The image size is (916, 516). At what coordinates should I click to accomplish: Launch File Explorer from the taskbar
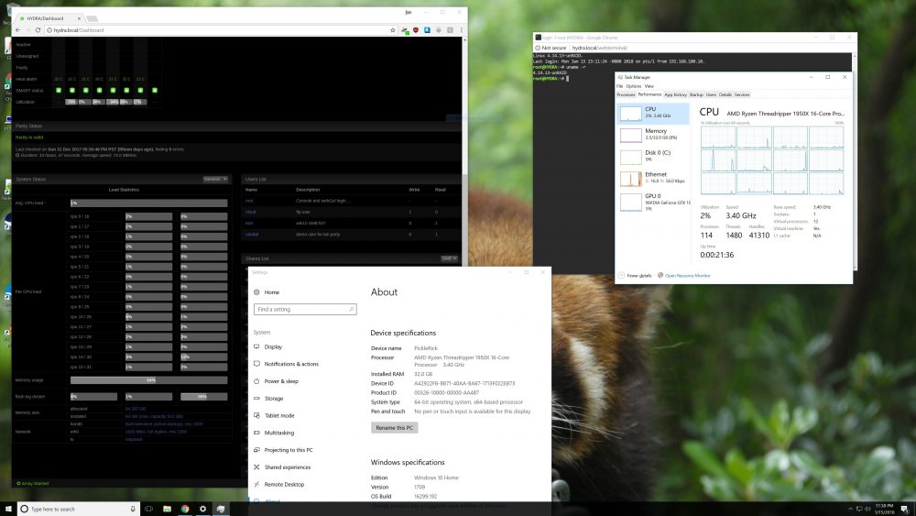point(167,509)
